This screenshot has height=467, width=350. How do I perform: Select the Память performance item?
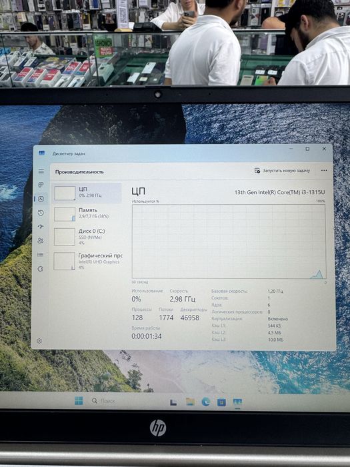point(87,214)
